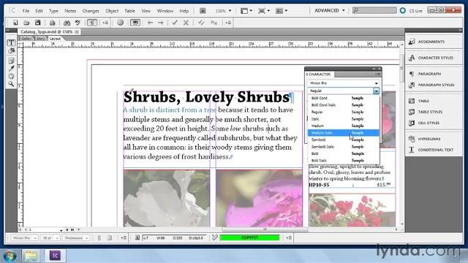Open the Type menu
The width and height of the screenshot is (468, 263).
pyautogui.click(x=53, y=11)
